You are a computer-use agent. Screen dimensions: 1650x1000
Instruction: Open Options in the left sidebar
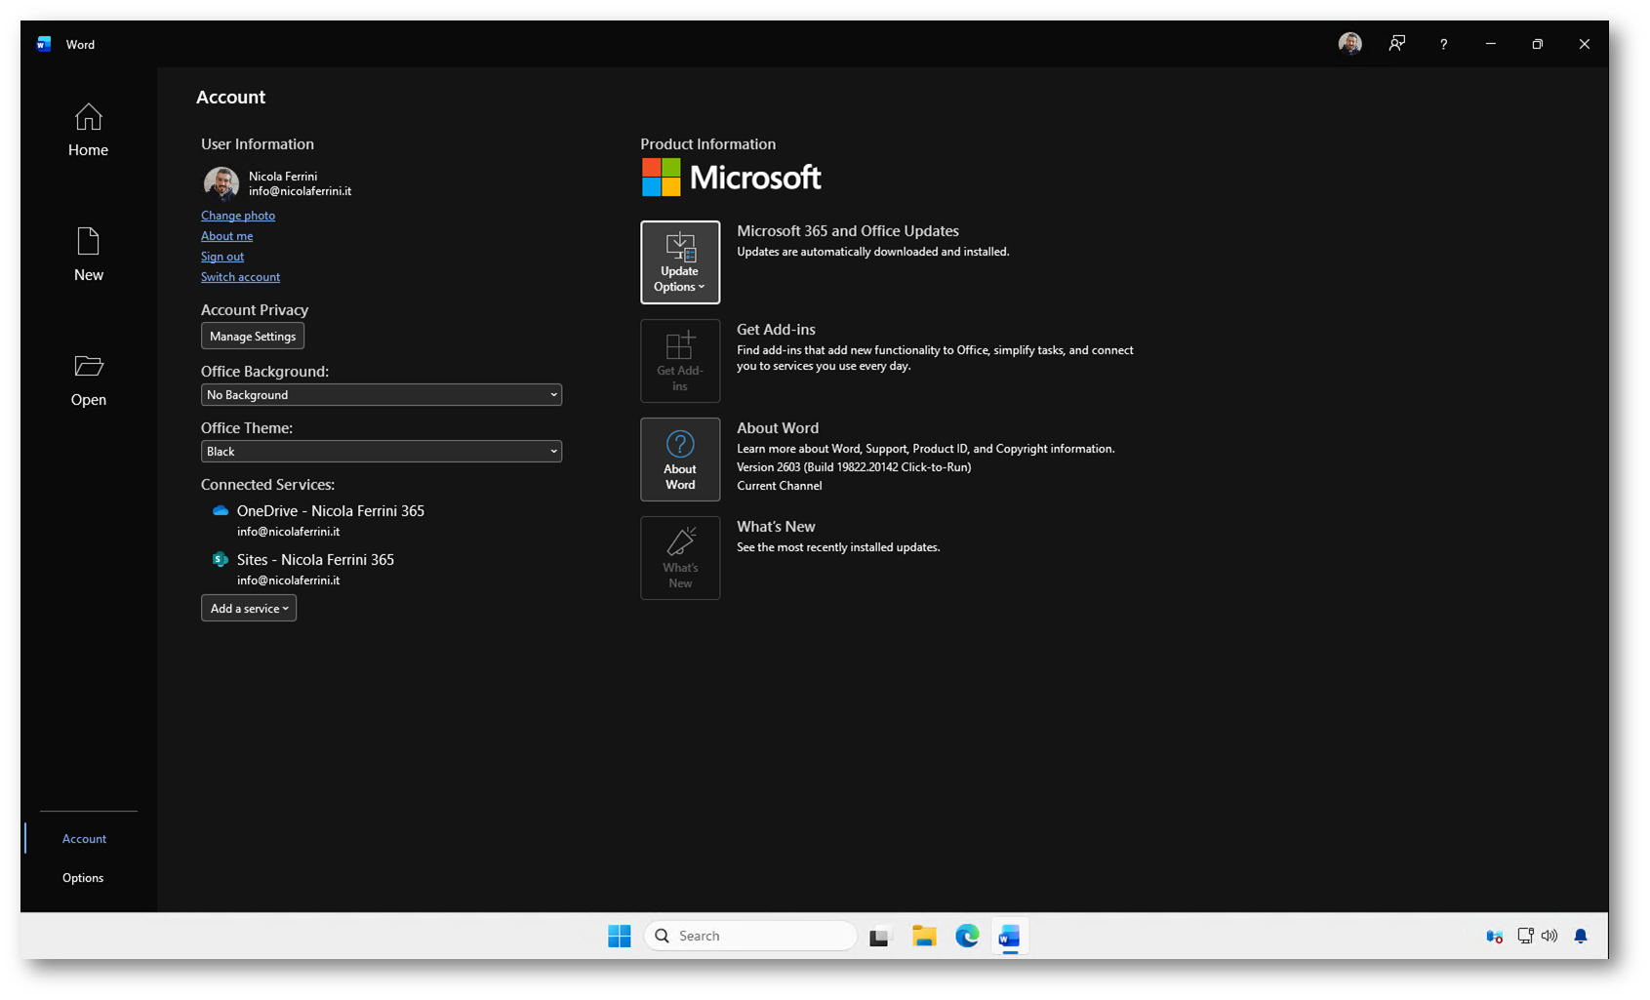pyautogui.click(x=83, y=878)
